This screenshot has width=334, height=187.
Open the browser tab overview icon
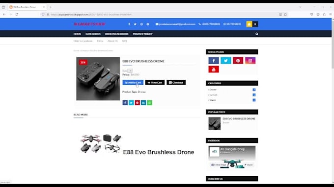(3, 7)
